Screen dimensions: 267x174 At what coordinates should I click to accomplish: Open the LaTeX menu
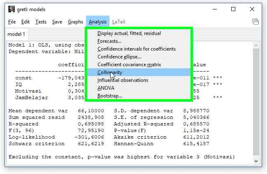coord(119,22)
